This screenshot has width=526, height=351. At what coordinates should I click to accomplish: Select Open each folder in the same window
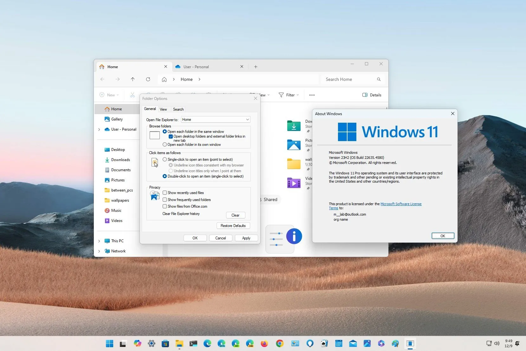[x=165, y=132]
